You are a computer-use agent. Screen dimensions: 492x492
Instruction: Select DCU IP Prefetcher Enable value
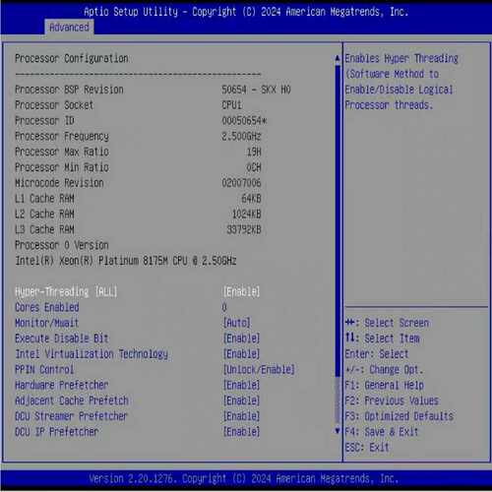pos(241,432)
